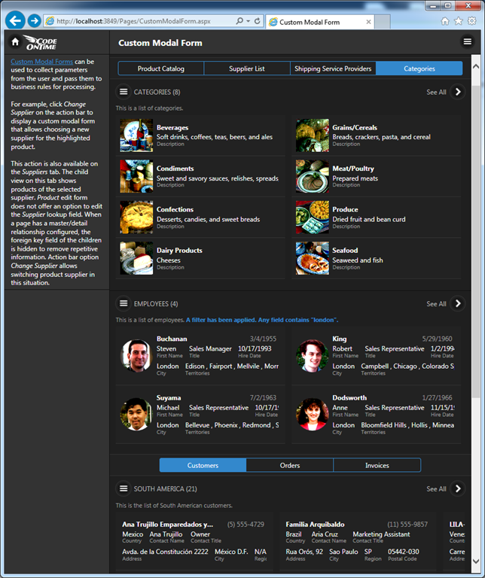Click the Meat/Poultry category thumbnail

click(312, 176)
